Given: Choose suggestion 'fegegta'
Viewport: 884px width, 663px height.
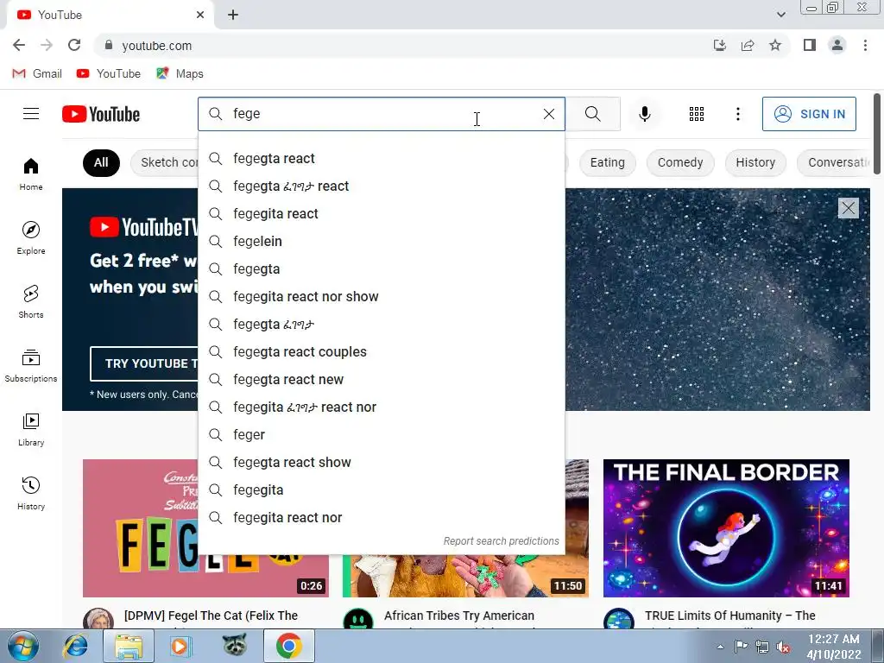Looking at the screenshot, I should pos(381,269).
